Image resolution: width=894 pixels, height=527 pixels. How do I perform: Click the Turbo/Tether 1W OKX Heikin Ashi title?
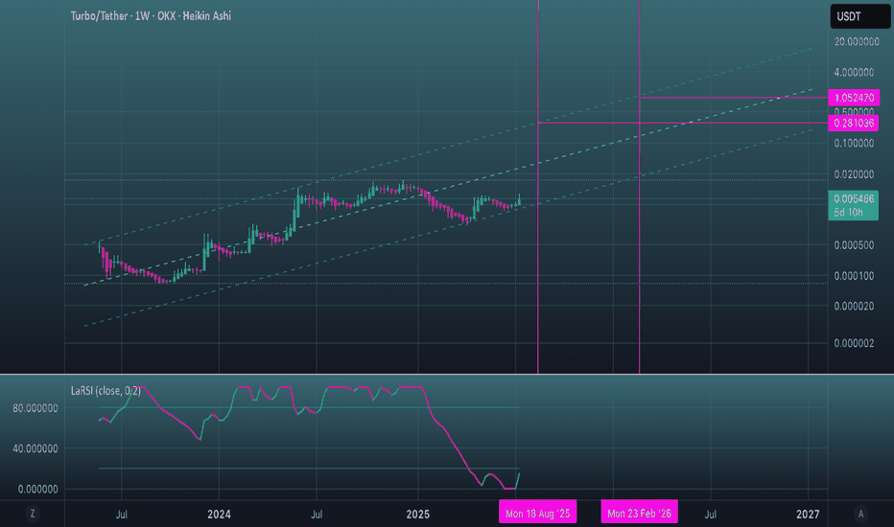coord(151,16)
